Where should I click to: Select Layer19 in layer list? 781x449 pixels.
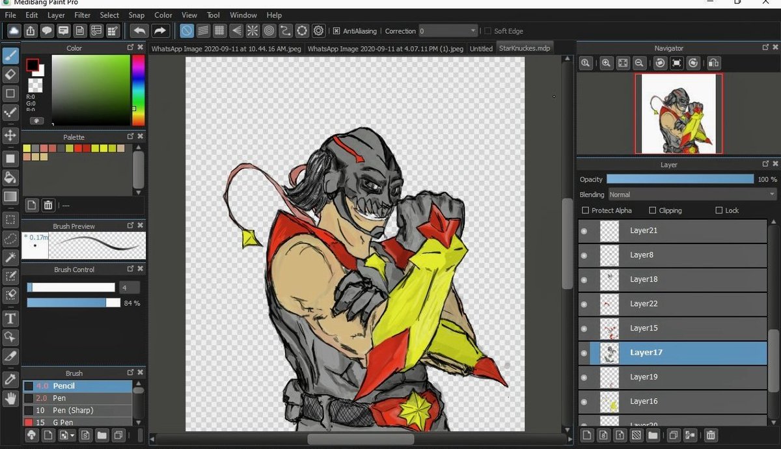click(672, 377)
